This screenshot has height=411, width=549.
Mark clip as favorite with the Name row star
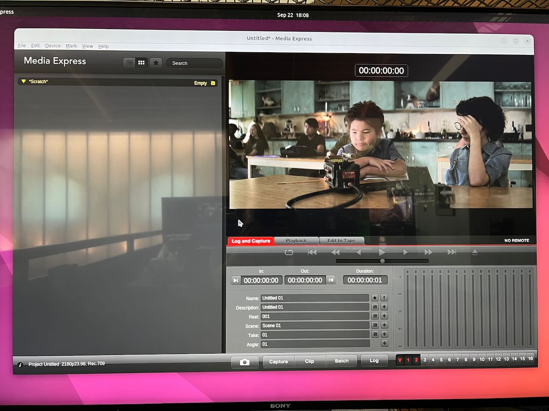[x=375, y=298]
